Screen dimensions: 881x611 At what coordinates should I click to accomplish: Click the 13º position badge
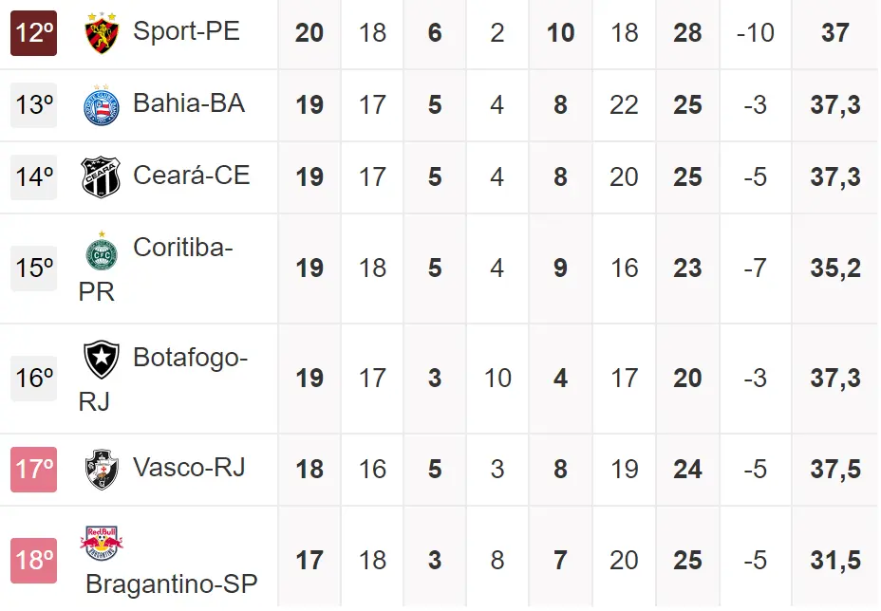pos(34,105)
